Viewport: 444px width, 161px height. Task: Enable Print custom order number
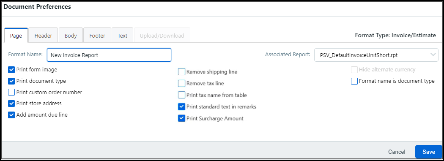coord(11,92)
